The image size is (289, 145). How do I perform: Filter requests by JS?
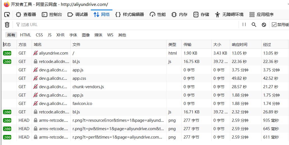pos(49,35)
